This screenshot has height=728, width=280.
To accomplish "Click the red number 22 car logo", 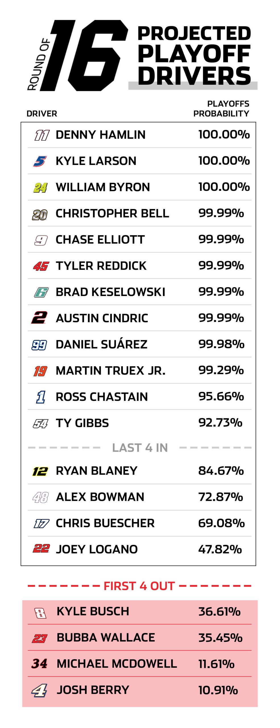I will (41, 548).
